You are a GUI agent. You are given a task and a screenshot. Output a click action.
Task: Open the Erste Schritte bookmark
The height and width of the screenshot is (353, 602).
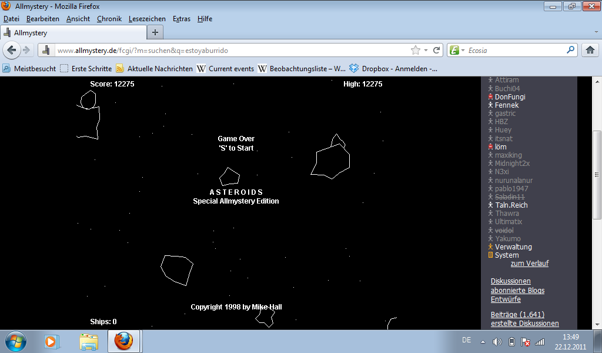pyautogui.click(x=86, y=69)
